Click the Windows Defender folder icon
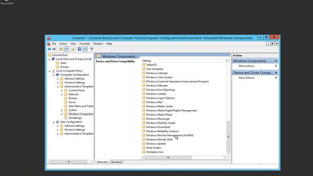 [143, 86]
